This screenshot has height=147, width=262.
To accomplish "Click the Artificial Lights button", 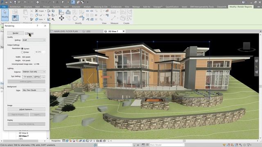I will tap(26, 82).
